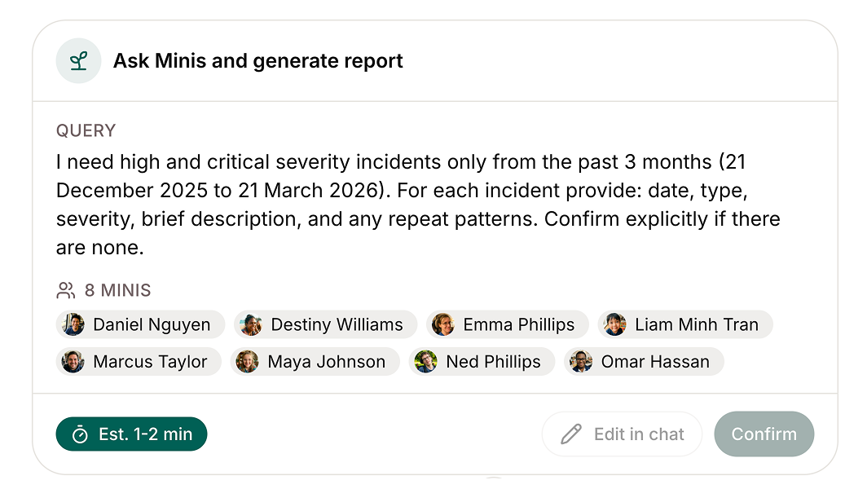Select the Ned Phillips chip
The image size is (867, 489).
pyautogui.click(x=482, y=362)
